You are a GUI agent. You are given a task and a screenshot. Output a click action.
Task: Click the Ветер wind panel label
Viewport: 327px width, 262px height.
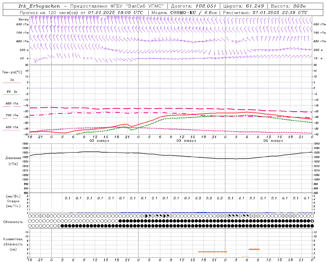pos(24,19)
